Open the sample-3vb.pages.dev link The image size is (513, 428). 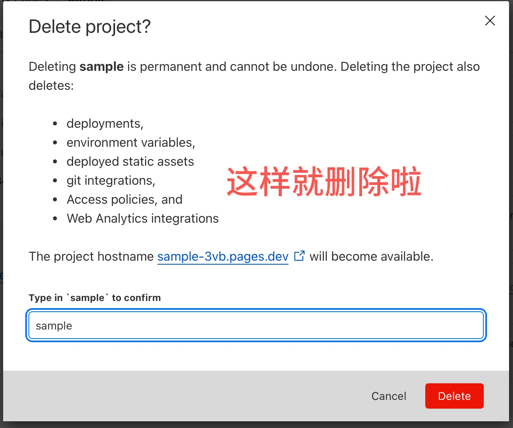(x=223, y=257)
